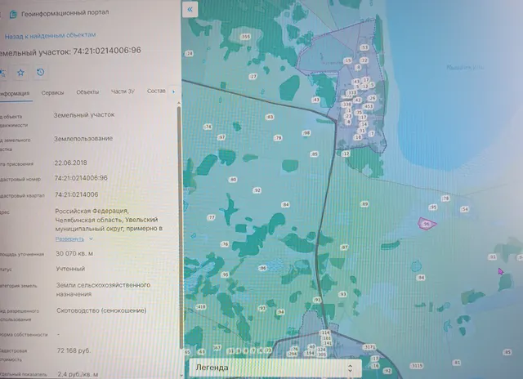Select map parcel label :3171
Screen dimensions: 523x379
(369, 347)
